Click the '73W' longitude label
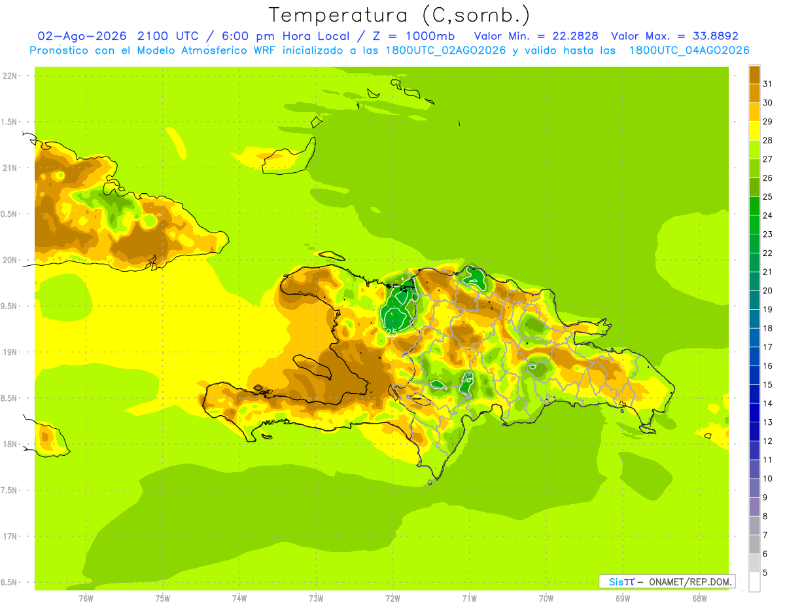Viewport: 785px width, 607px height. click(x=316, y=598)
